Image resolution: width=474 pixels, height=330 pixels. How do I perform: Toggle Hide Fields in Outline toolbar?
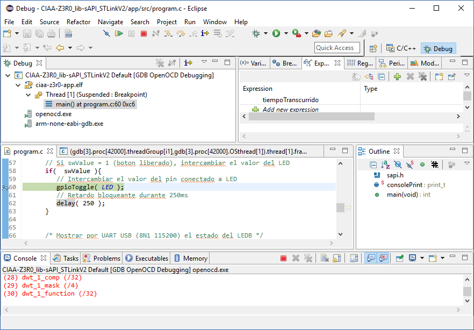(x=398, y=164)
